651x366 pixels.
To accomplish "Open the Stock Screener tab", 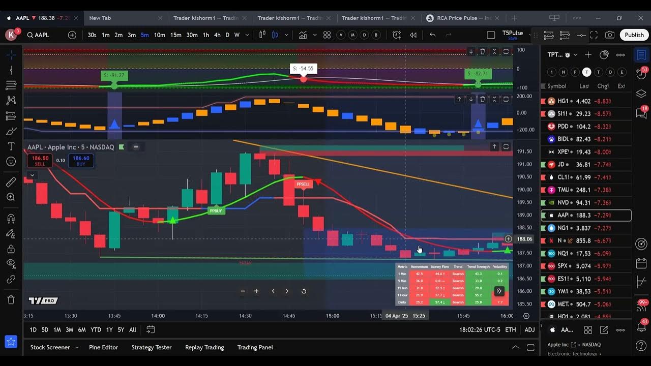I will (x=50, y=348).
